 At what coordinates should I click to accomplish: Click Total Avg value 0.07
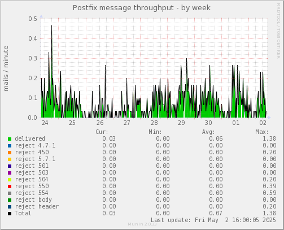click(216, 213)
